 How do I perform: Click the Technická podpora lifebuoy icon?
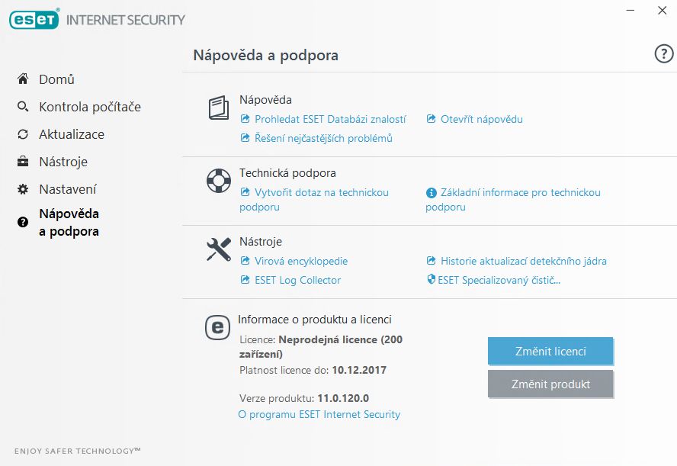(219, 181)
